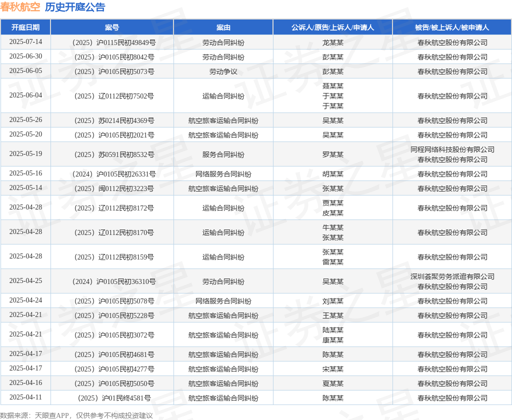Select date cell 2025-05-26

click(25, 119)
